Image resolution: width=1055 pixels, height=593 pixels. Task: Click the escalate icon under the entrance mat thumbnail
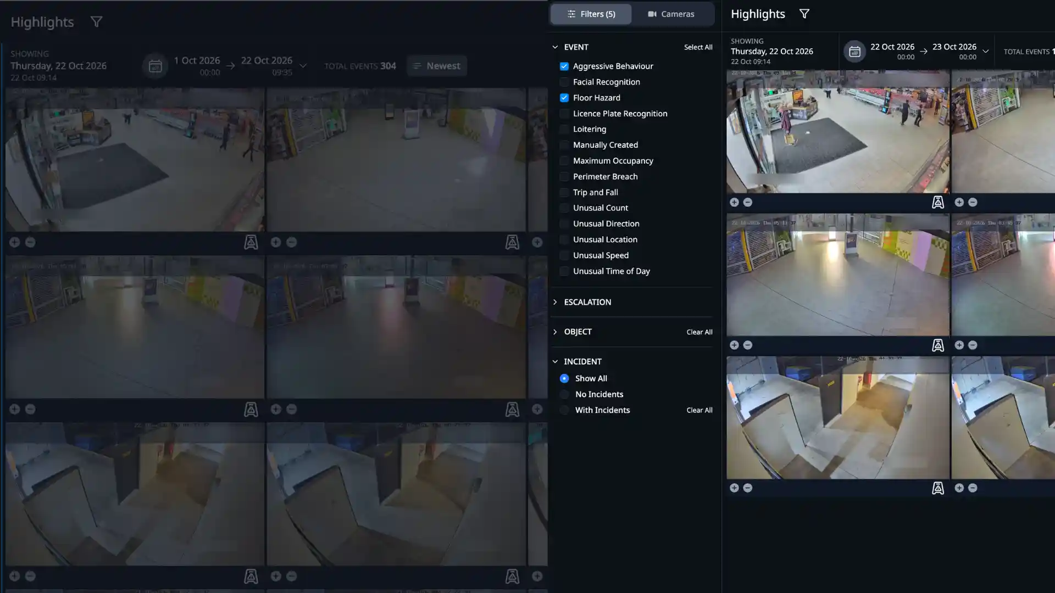(937, 203)
